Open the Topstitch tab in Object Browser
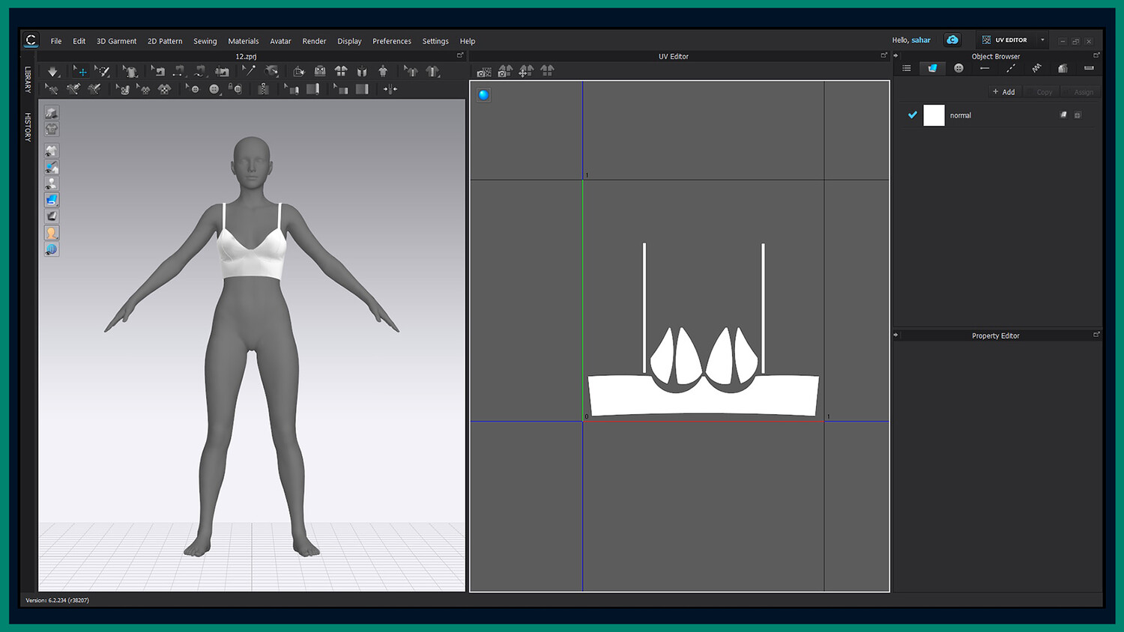 (1010, 68)
